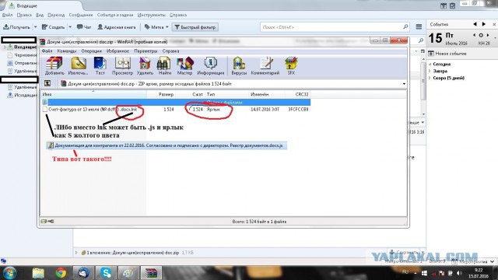
Task: Click Новое событие in calendar pane
Action: 447,54
